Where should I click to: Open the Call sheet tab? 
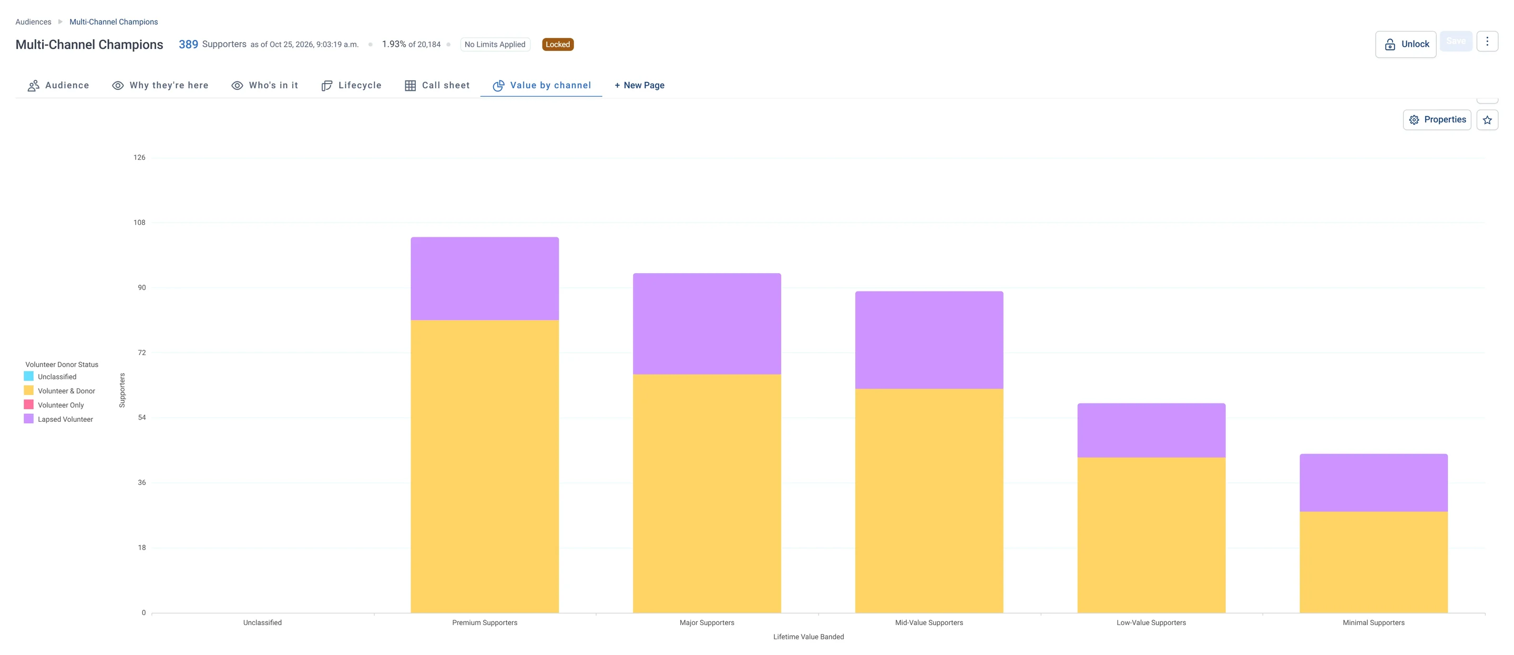tap(437, 85)
